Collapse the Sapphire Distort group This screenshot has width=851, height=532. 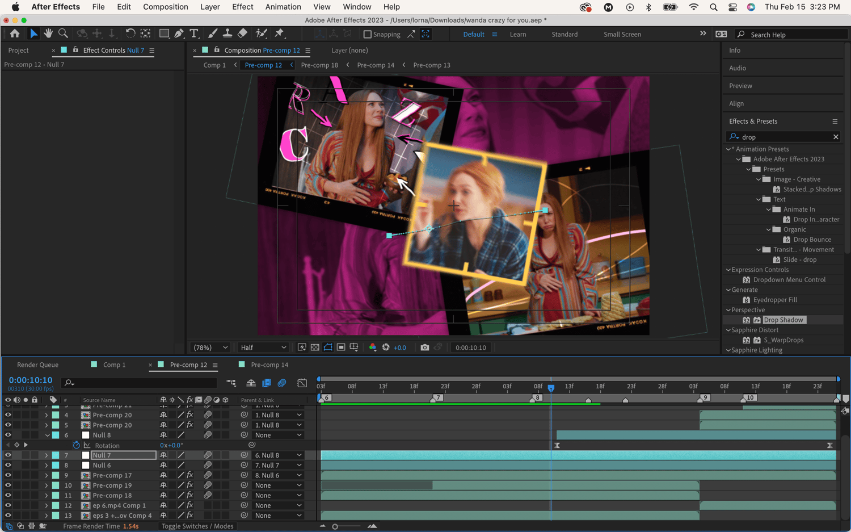[x=728, y=330]
